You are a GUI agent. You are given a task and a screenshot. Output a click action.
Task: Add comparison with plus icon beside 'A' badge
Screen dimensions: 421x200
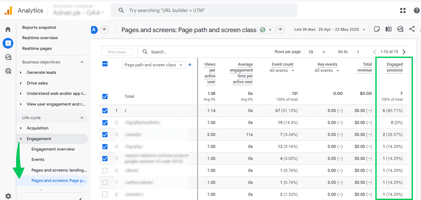tap(104, 30)
